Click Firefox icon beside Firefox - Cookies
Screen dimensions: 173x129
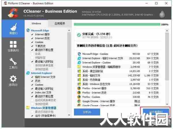79,97
